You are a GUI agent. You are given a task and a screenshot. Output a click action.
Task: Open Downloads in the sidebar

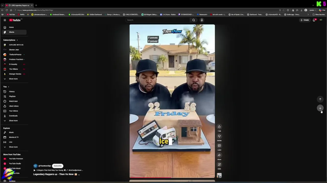coord(14,116)
